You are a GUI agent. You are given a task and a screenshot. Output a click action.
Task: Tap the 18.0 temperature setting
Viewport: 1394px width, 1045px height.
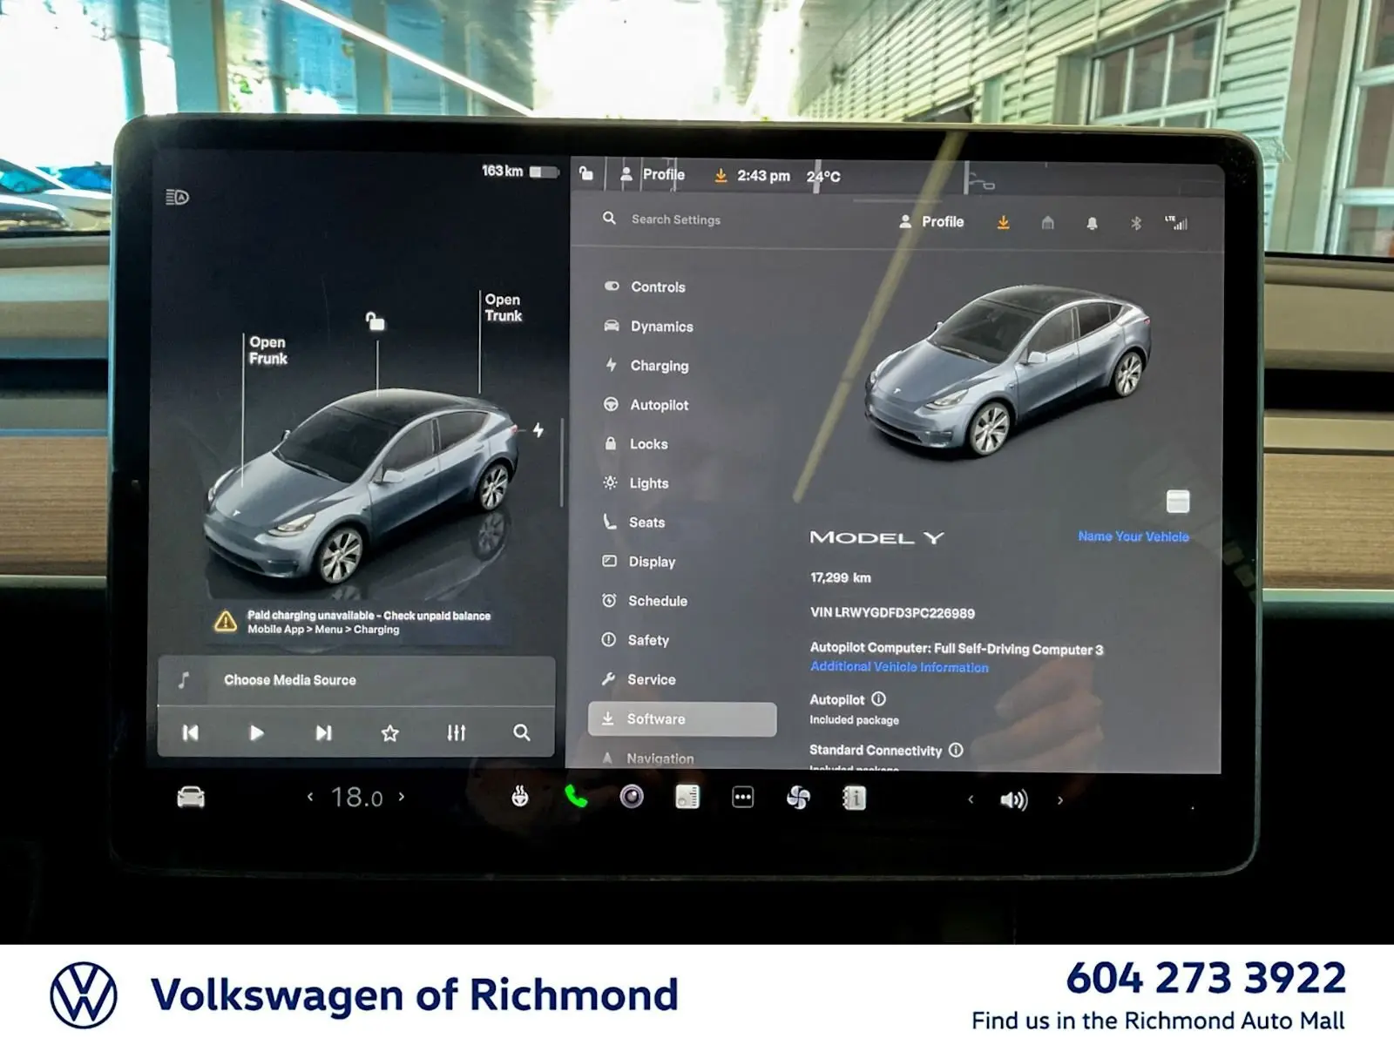(x=356, y=797)
